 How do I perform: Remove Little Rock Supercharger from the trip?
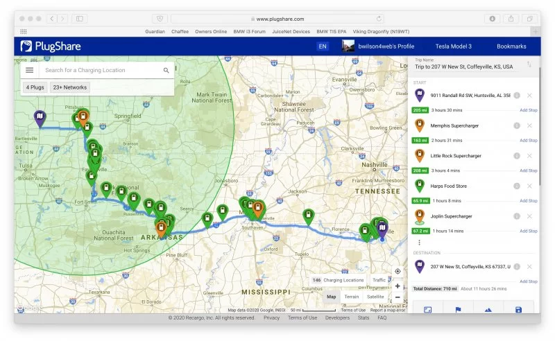click(529, 155)
